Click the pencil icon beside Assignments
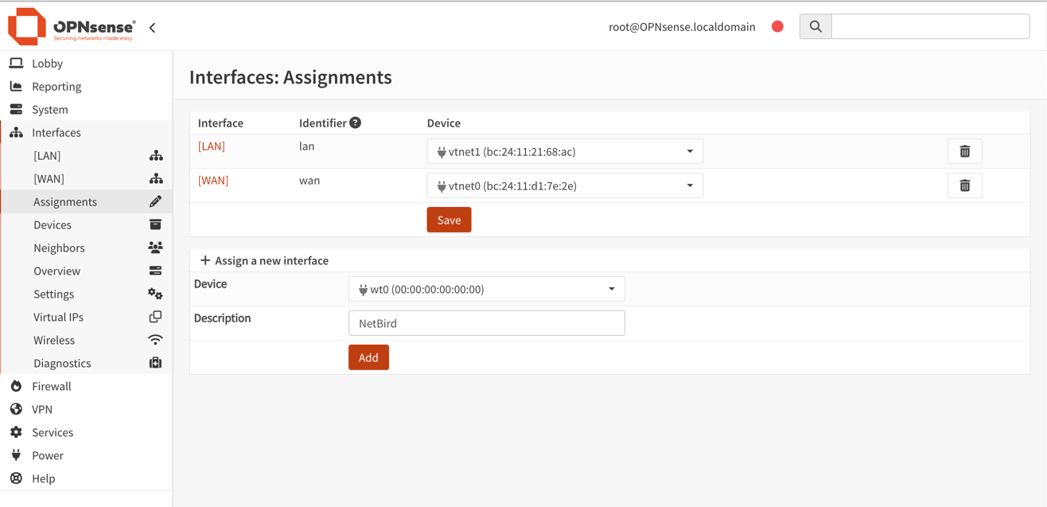This screenshot has height=507, width=1047. click(x=155, y=201)
